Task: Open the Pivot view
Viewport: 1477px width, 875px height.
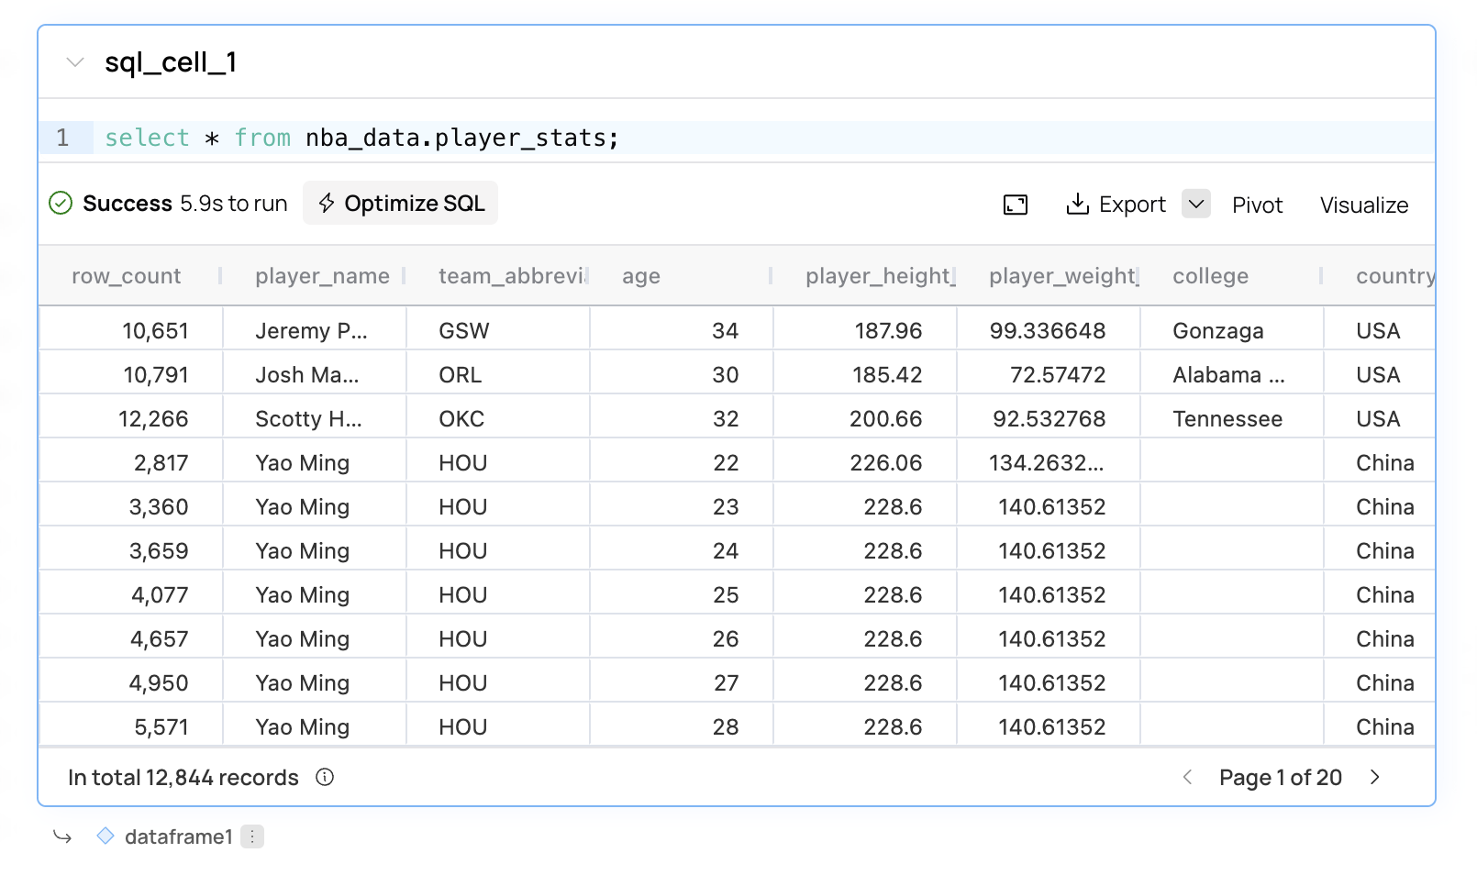Action: [1257, 205]
